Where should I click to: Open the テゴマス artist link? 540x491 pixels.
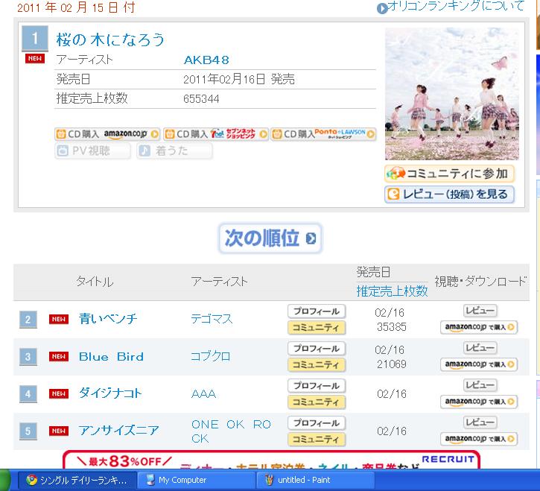tap(212, 319)
